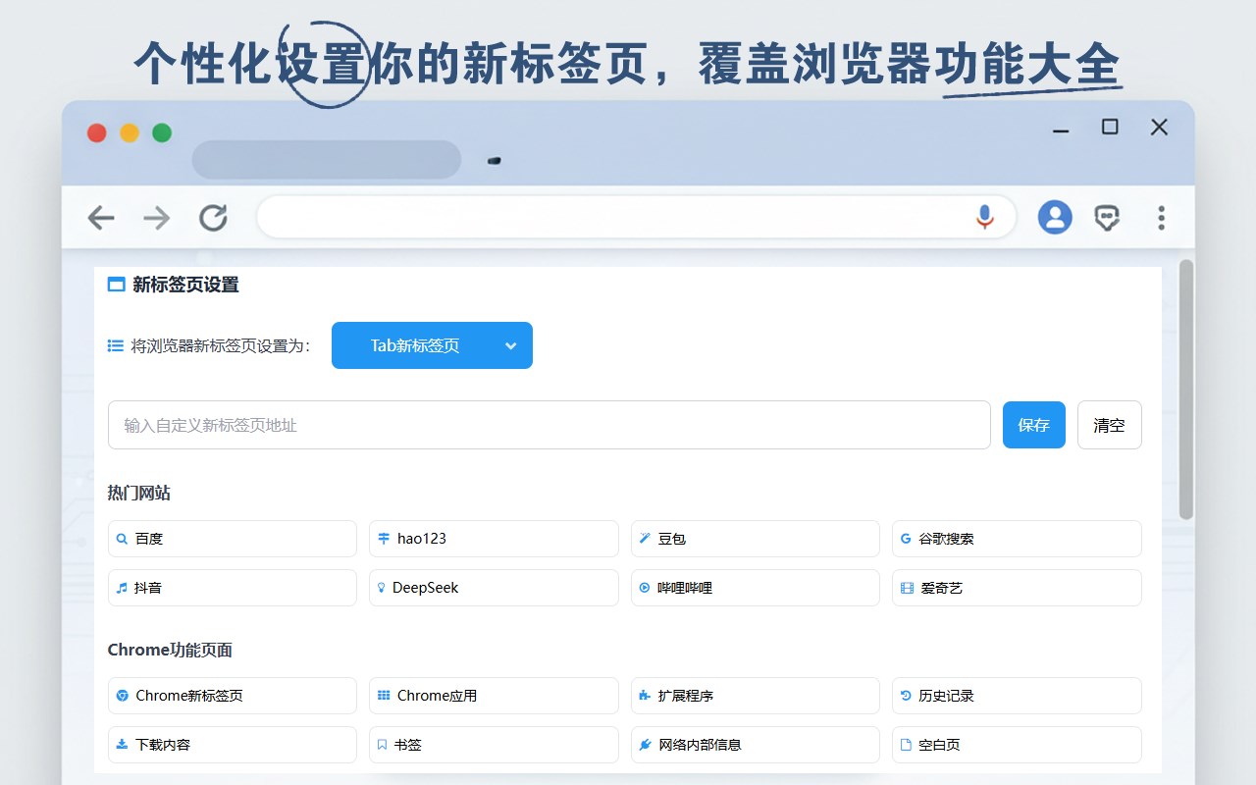Screen dimensions: 1256x785
Task: Click the microphone voice search icon
Action: point(985,217)
